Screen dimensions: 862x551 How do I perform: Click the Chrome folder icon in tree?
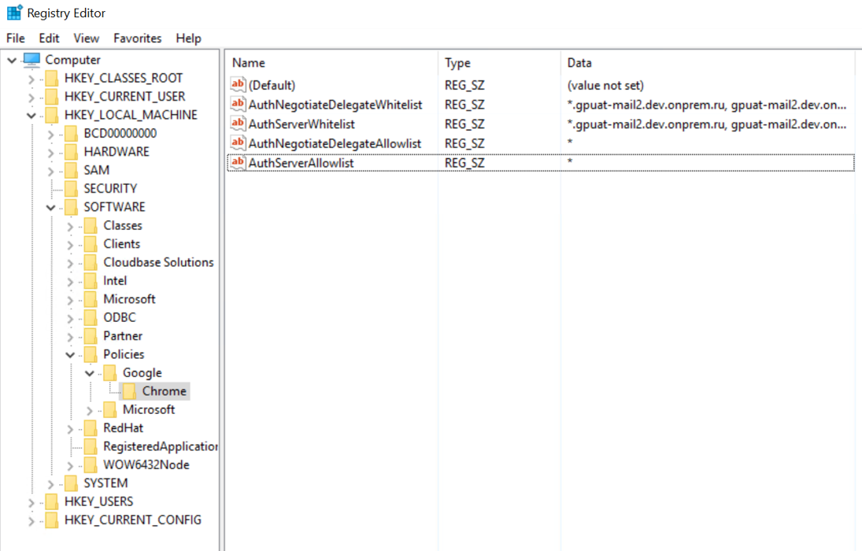(129, 391)
